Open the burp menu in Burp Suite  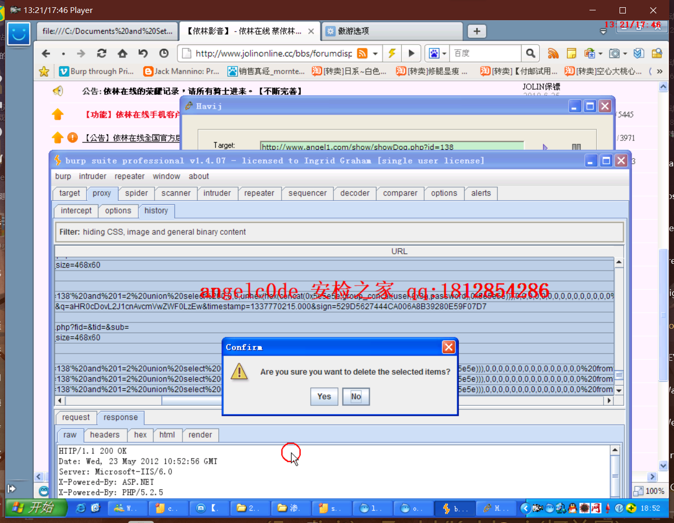click(63, 176)
